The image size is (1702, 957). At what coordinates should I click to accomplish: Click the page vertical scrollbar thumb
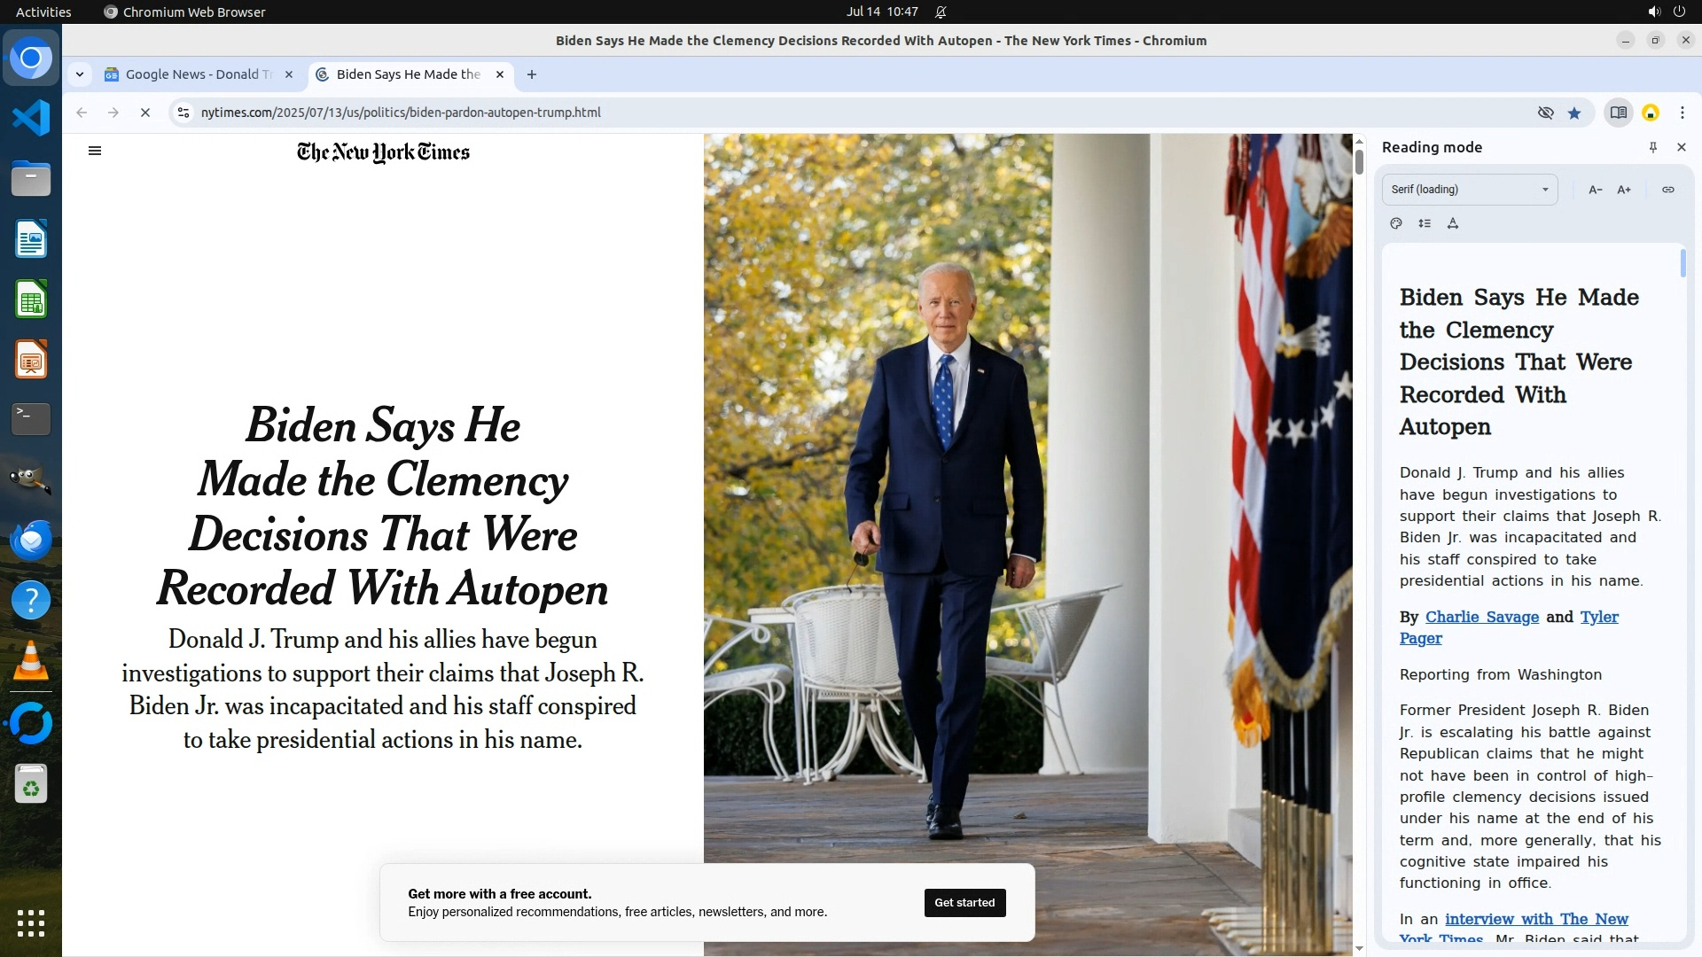[x=1359, y=161]
